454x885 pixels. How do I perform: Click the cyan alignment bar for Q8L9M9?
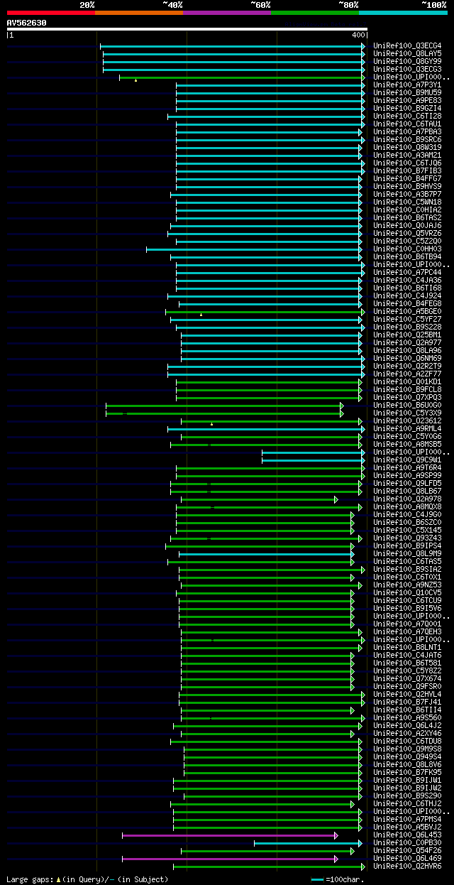(x=266, y=554)
